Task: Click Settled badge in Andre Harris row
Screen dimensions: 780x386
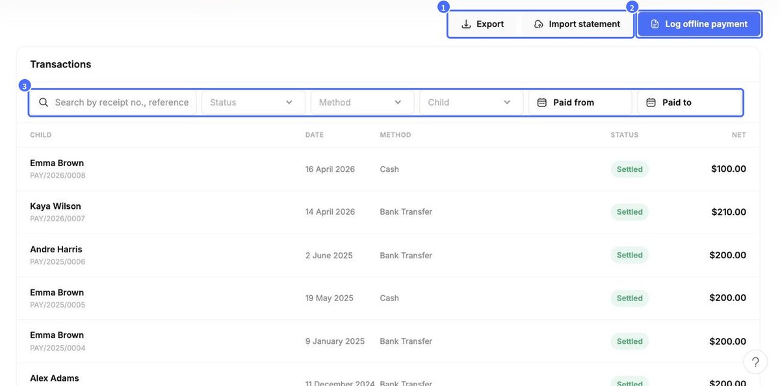Action: click(630, 256)
